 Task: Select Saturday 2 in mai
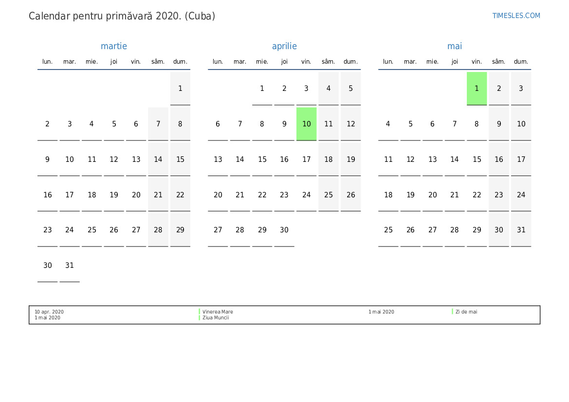click(x=498, y=88)
